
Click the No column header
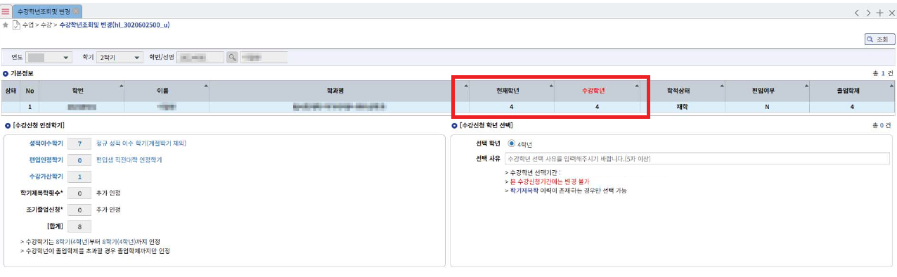tap(30, 91)
